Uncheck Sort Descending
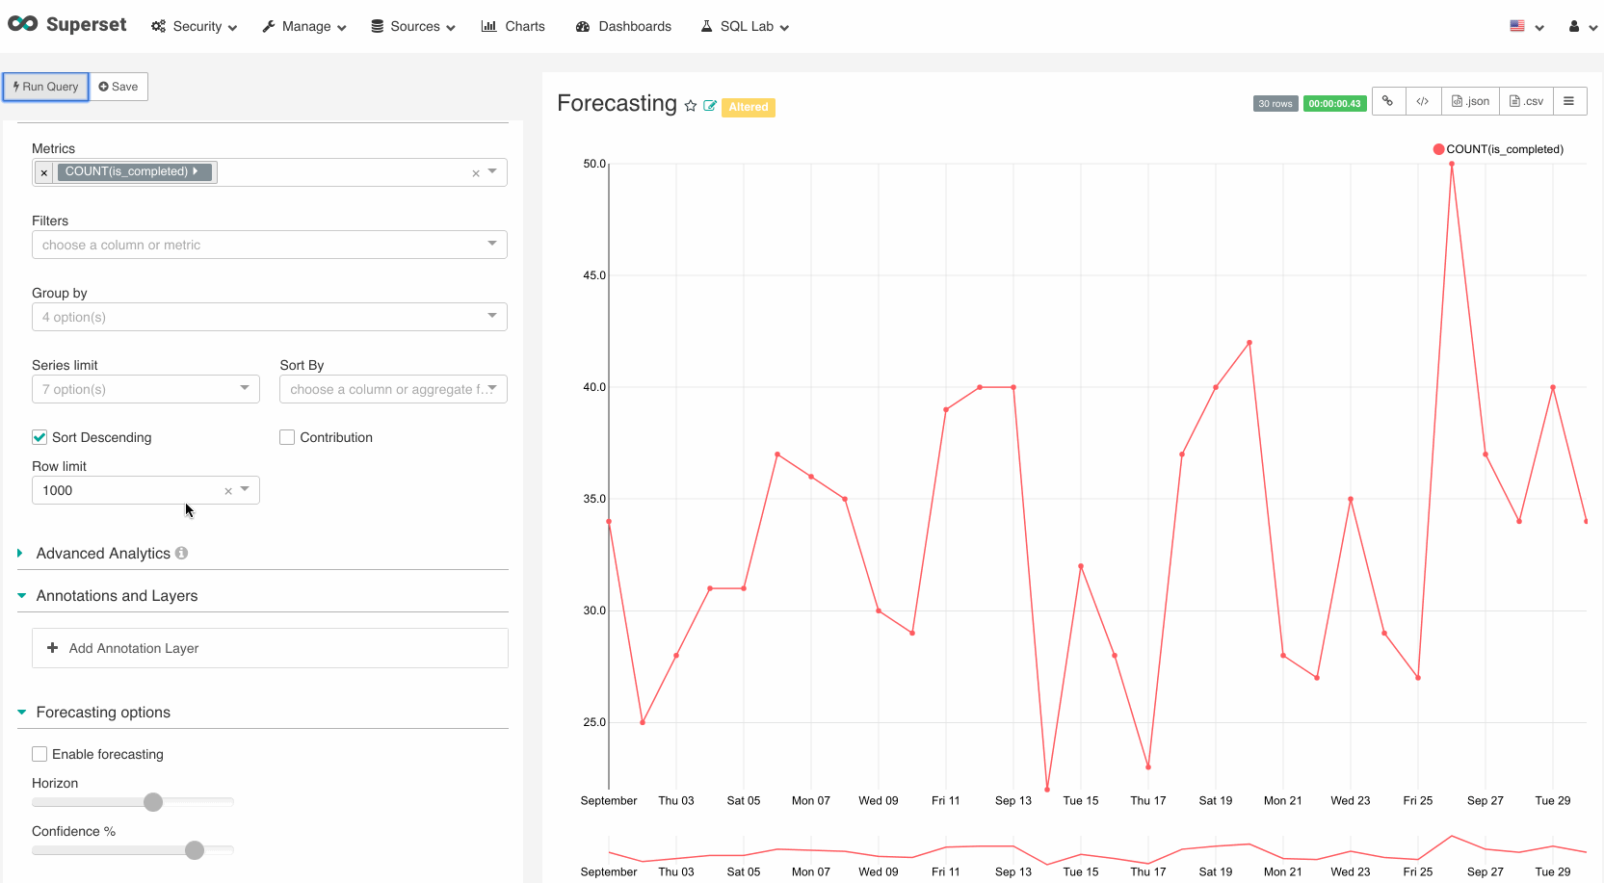The width and height of the screenshot is (1604, 883). click(39, 436)
